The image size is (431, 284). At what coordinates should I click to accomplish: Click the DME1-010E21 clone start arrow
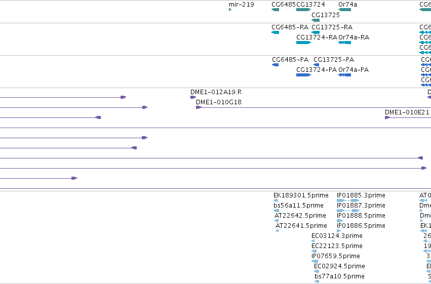tap(387, 117)
